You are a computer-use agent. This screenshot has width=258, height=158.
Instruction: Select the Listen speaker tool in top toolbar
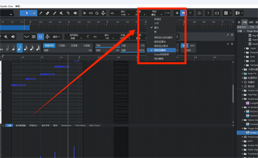click(x=75, y=13)
